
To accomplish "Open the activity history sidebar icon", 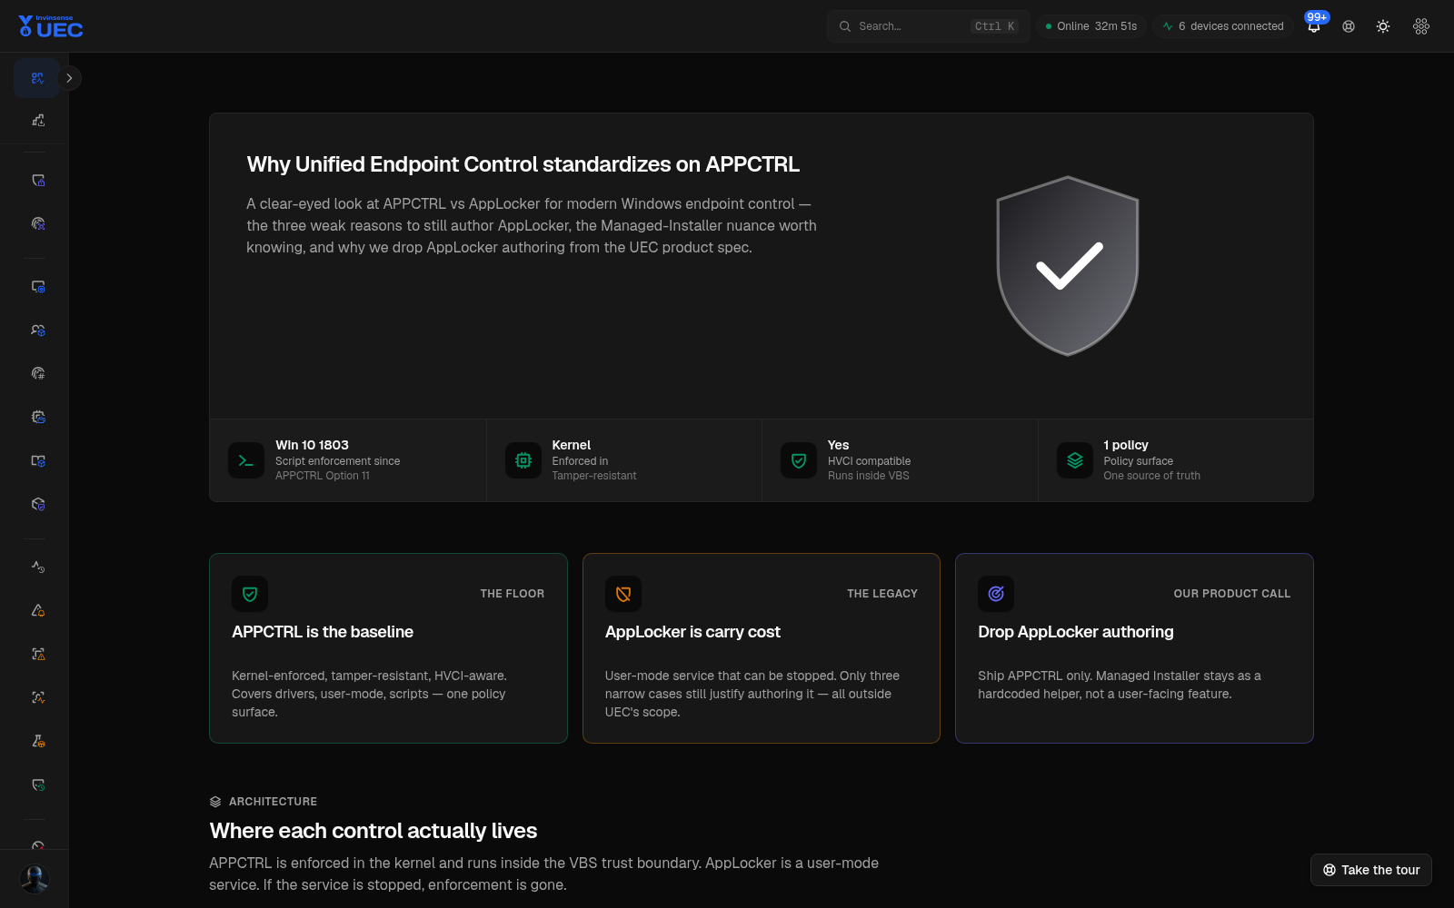I will coord(37,567).
